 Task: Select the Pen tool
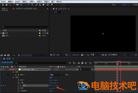pyautogui.click(x=29, y=5)
